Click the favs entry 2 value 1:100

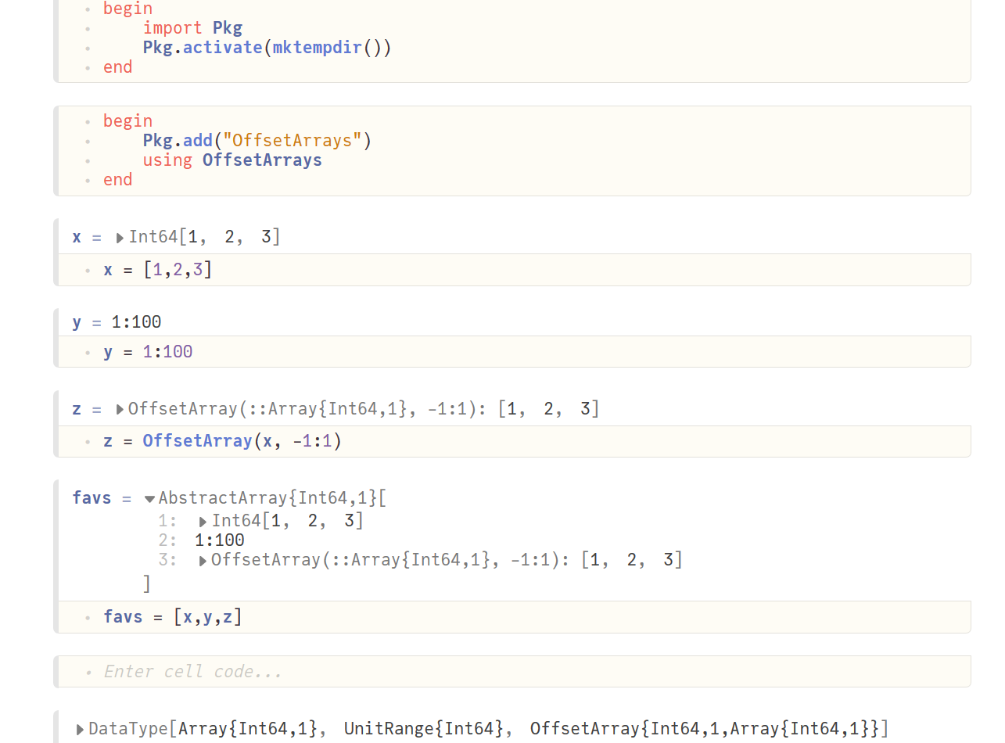(220, 540)
